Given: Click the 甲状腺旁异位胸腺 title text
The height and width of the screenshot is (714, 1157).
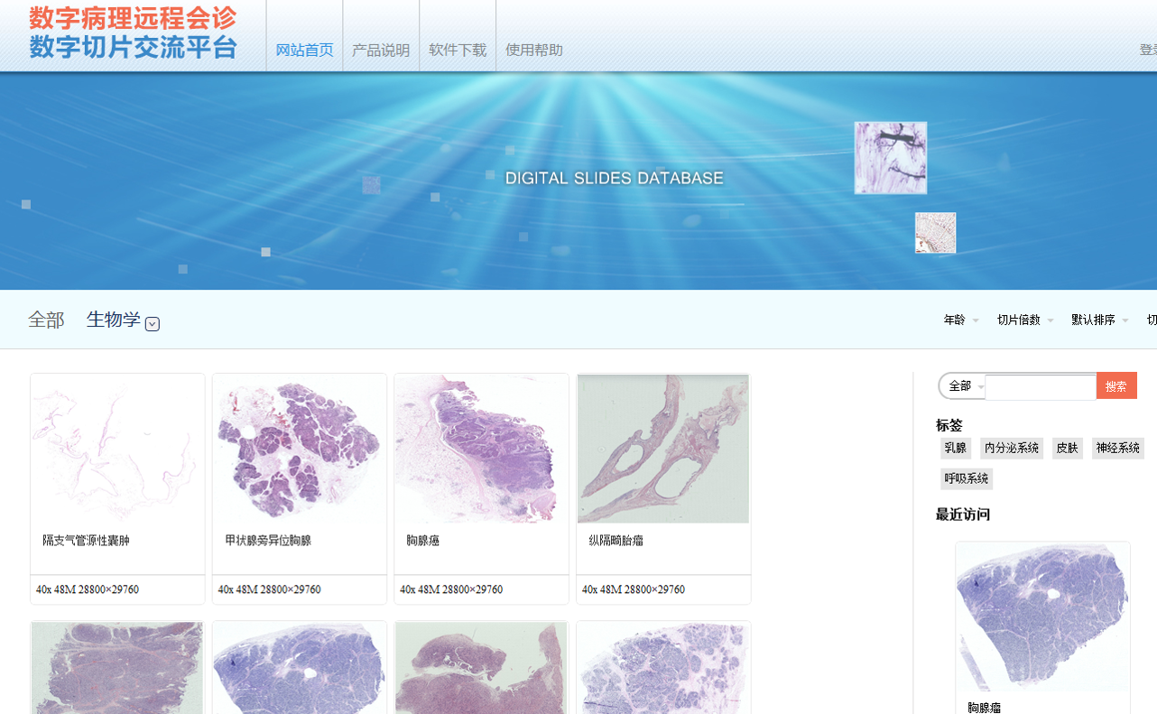Looking at the screenshot, I should click(x=268, y=541).
